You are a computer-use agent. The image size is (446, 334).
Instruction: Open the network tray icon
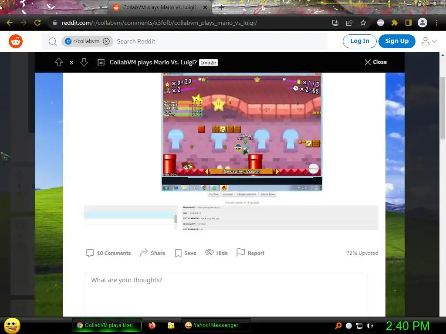[x=359, y=326]
